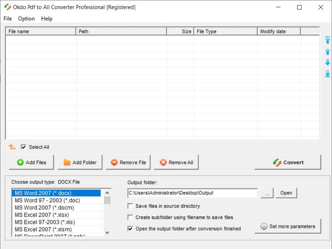332x249 pixels.
Task: Click the move-to-top arrow icon
Action: pyautogui.click(x=327, y=40)
